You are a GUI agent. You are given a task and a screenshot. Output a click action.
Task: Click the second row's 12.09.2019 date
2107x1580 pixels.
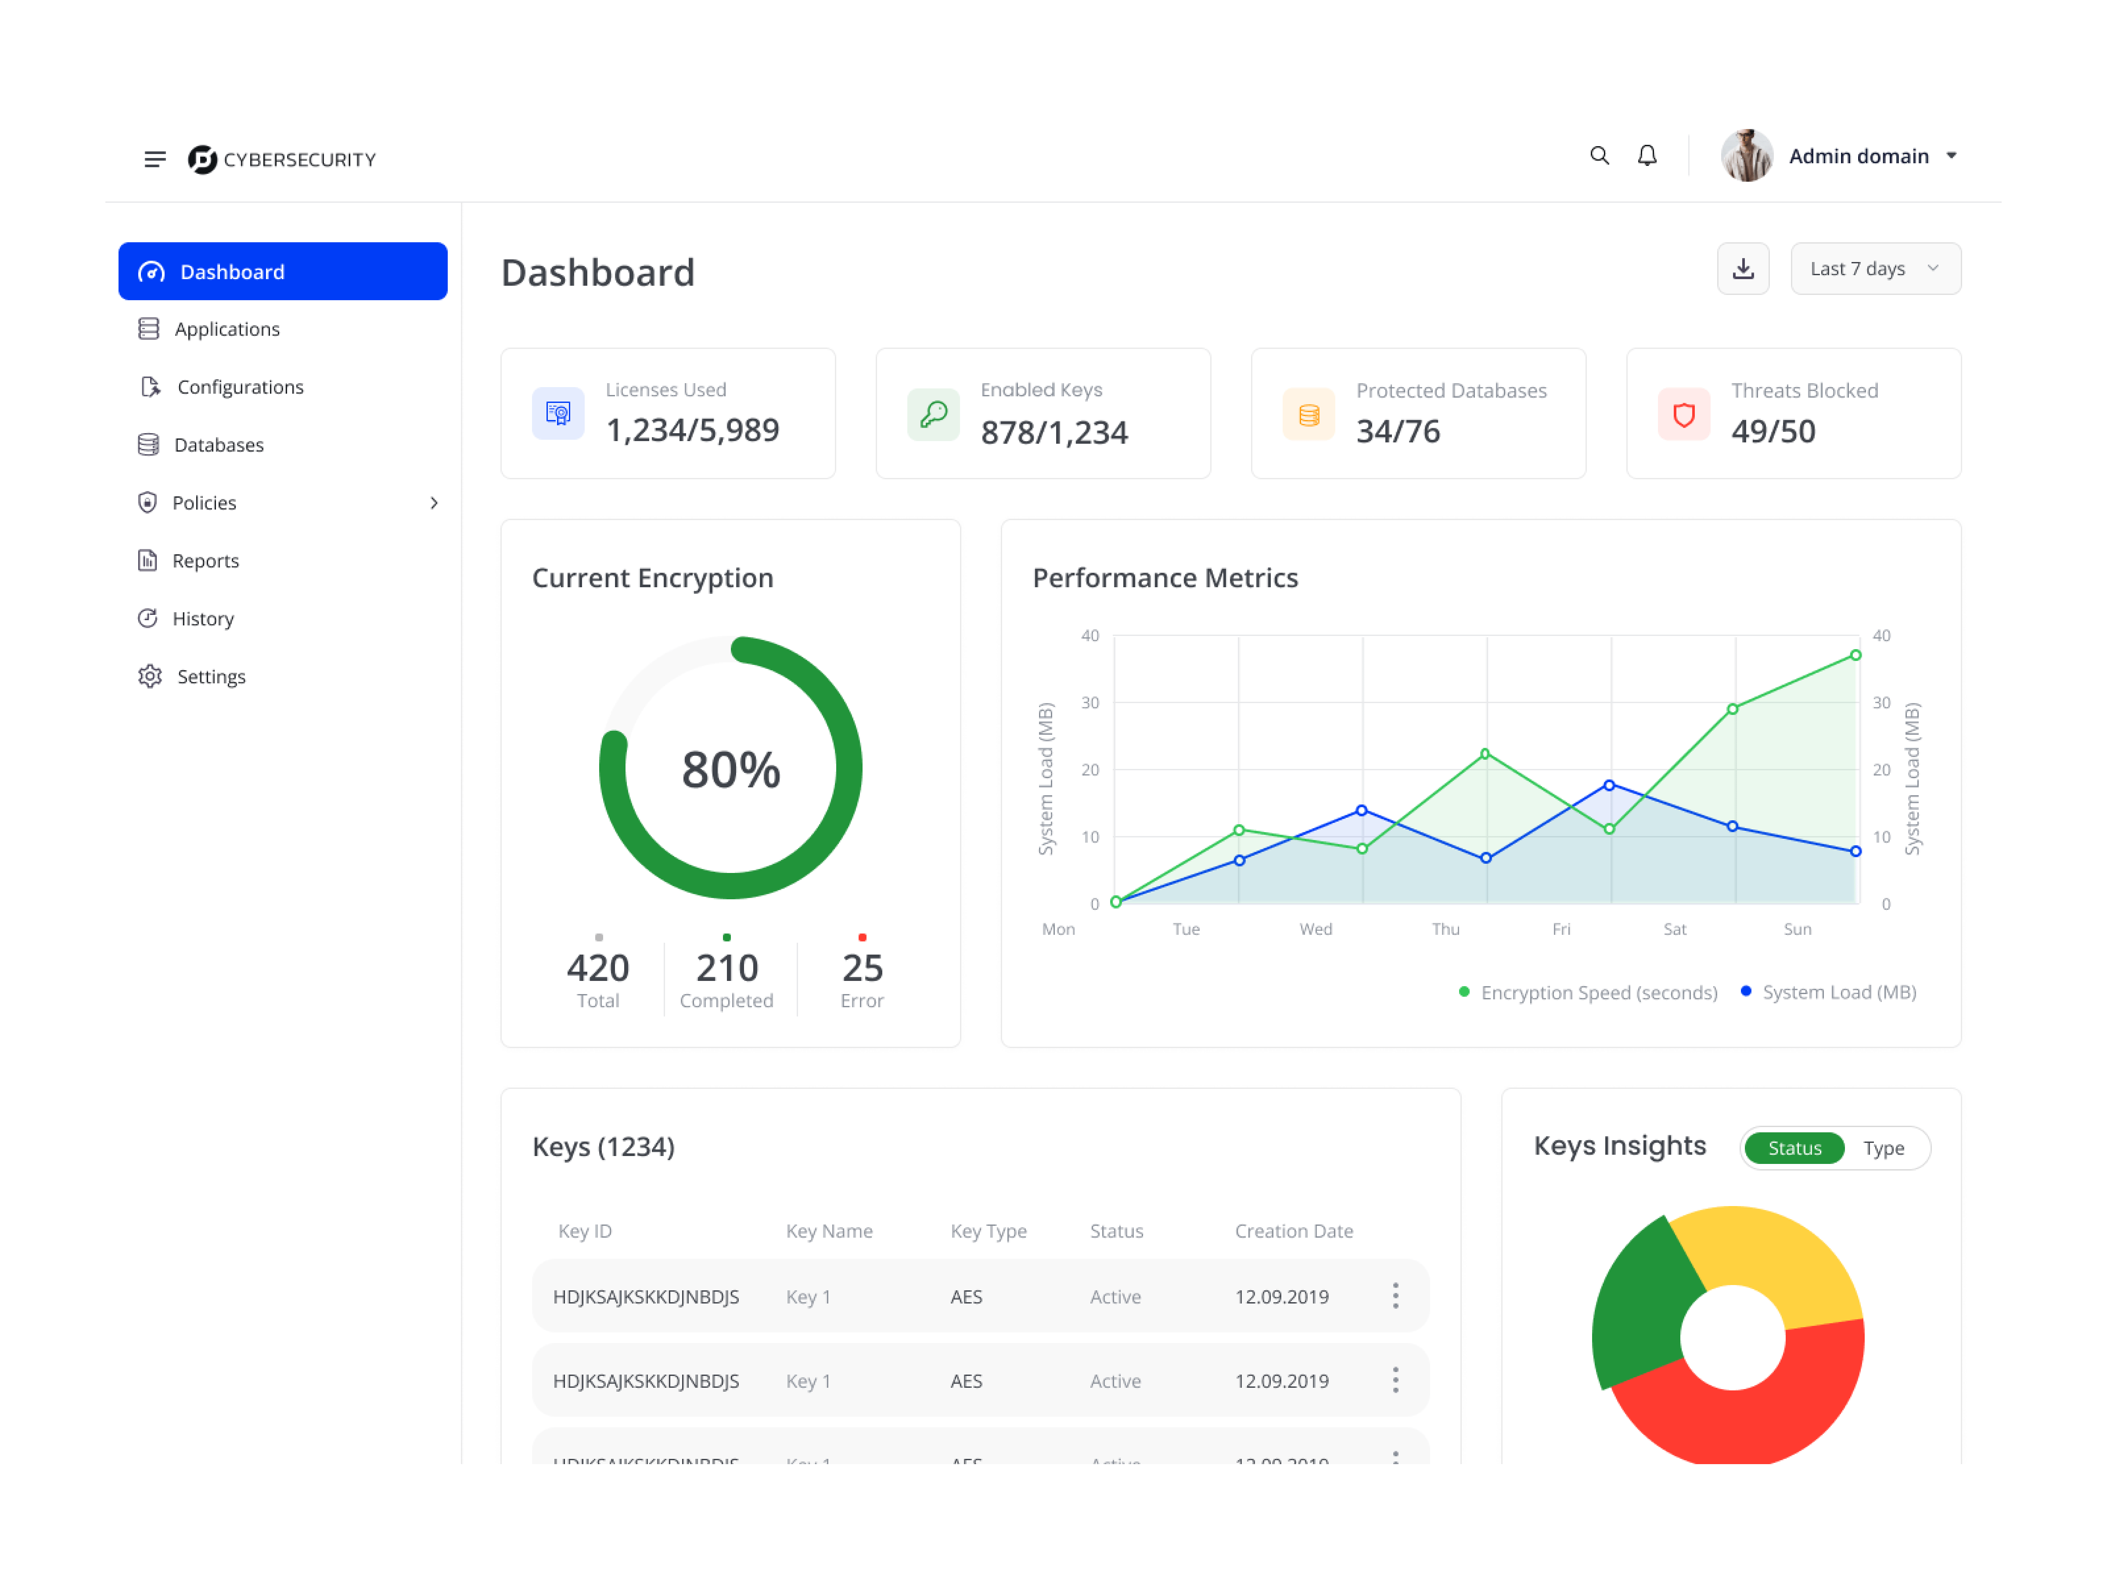pyautogui.click(x=1282, y=1381)
